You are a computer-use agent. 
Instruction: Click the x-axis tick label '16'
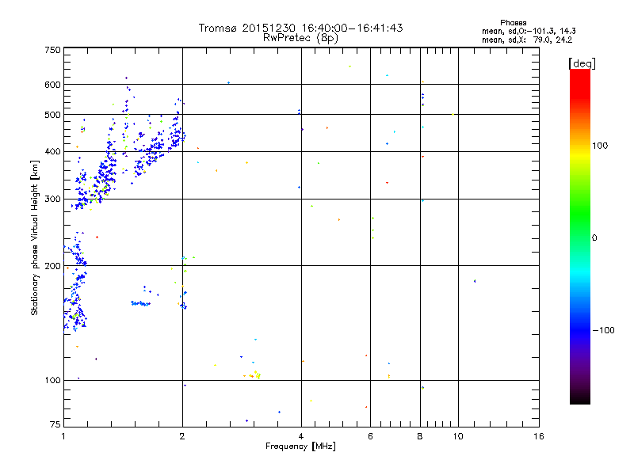click(x=539, y=436)
